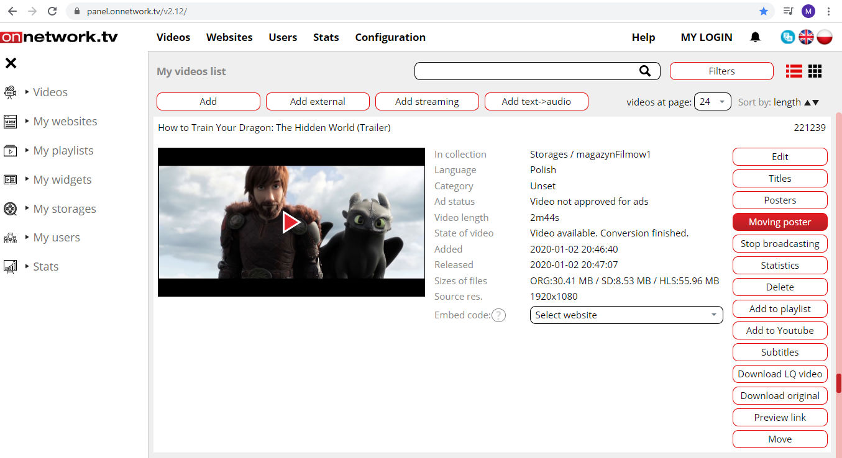Switch language to Polish flag
Screen dimensions: 842x458
(825, 37)
